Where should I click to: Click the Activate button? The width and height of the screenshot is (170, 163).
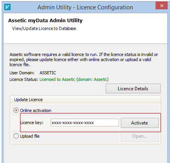[x=140, y=123]
